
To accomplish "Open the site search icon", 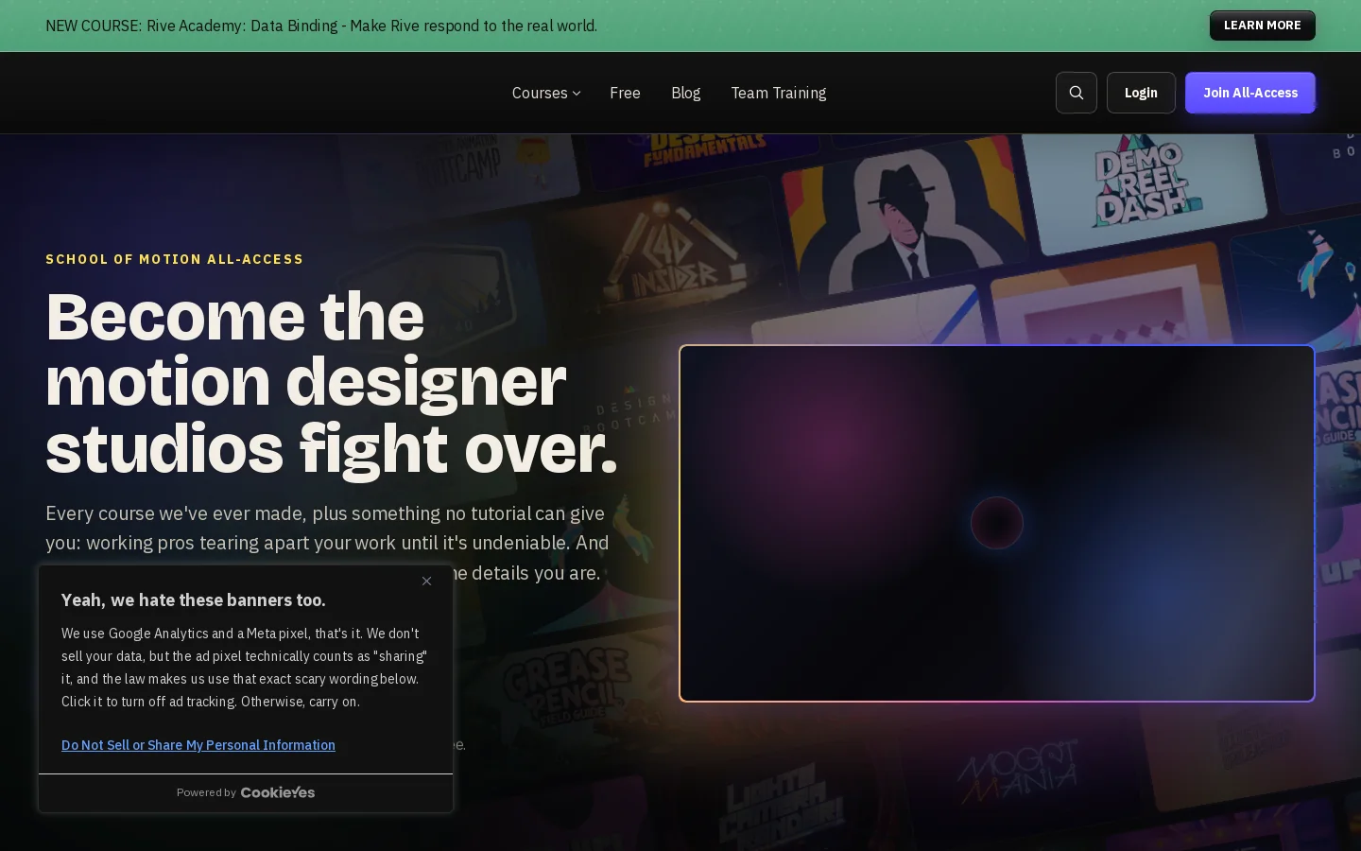I will tap(1077, 93).
